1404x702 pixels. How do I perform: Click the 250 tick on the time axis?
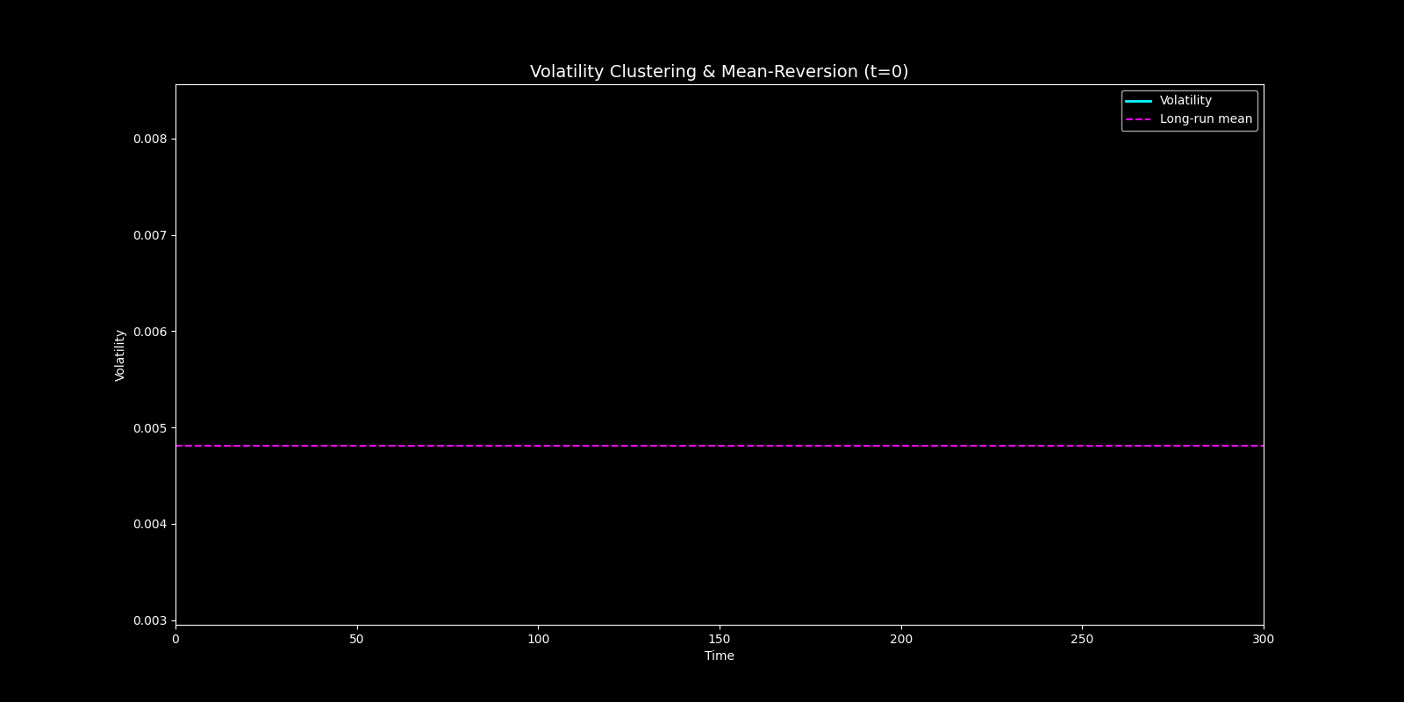[x=1082, y=639]
